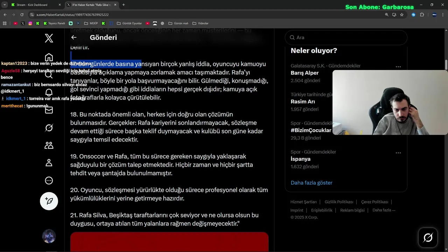The height and width of the screenshot is (252, 448).
Task: Click the back arrow beside Gönderi
Action: point(73,37)
